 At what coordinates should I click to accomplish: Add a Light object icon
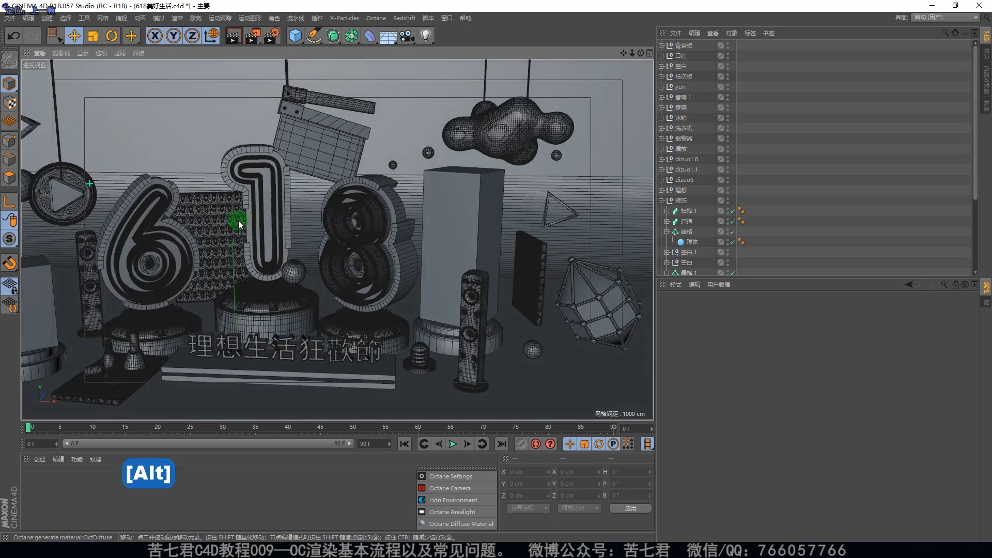click(x=426, y=36)
